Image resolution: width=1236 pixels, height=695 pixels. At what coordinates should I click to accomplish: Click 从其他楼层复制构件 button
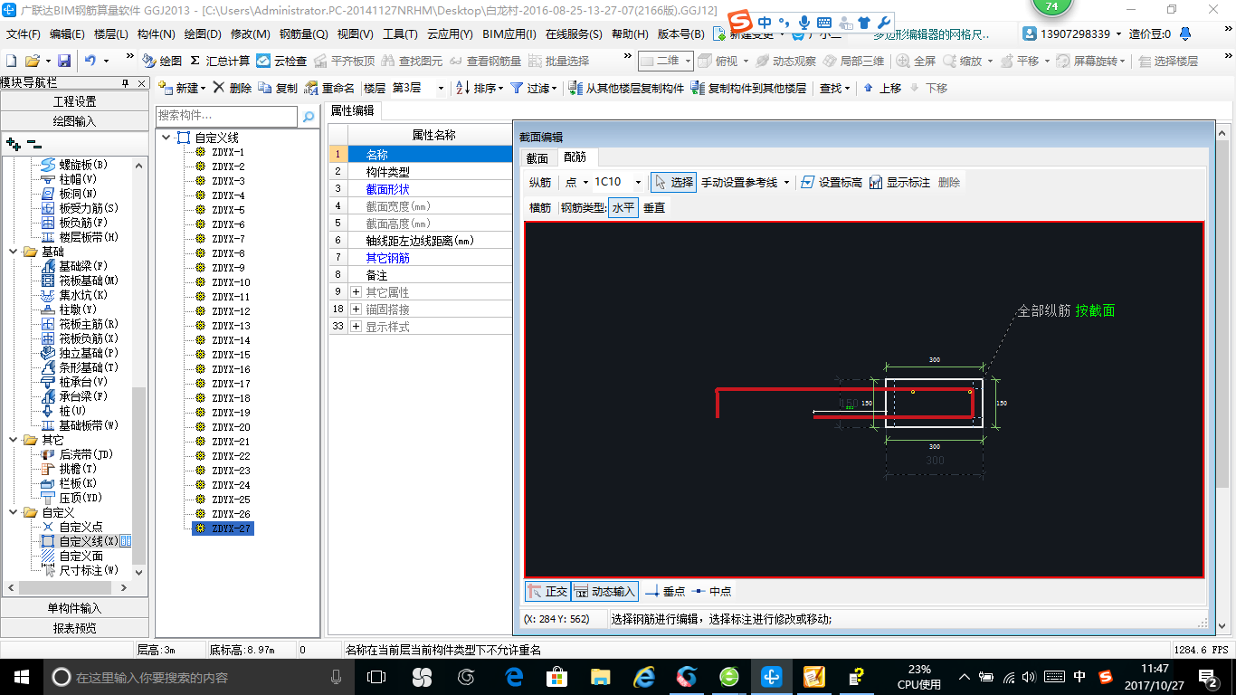click(626, 88)
